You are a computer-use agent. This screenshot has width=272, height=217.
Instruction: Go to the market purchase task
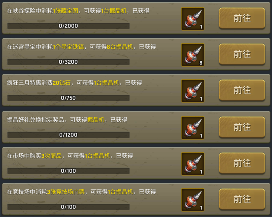coord(242,163)
